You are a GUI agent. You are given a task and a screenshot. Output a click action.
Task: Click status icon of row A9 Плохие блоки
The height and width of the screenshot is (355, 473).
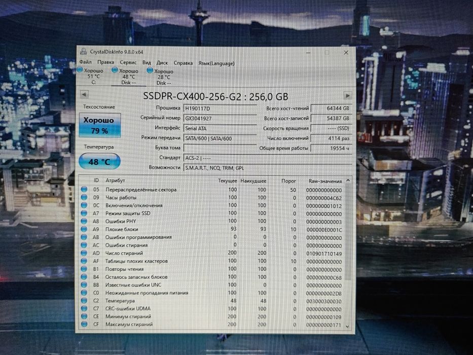click(84, 229)
